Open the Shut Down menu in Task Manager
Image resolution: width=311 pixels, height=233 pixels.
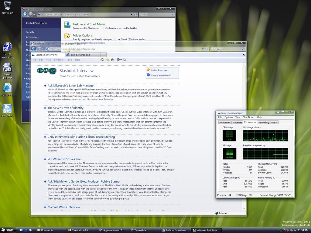pos(248,117)
